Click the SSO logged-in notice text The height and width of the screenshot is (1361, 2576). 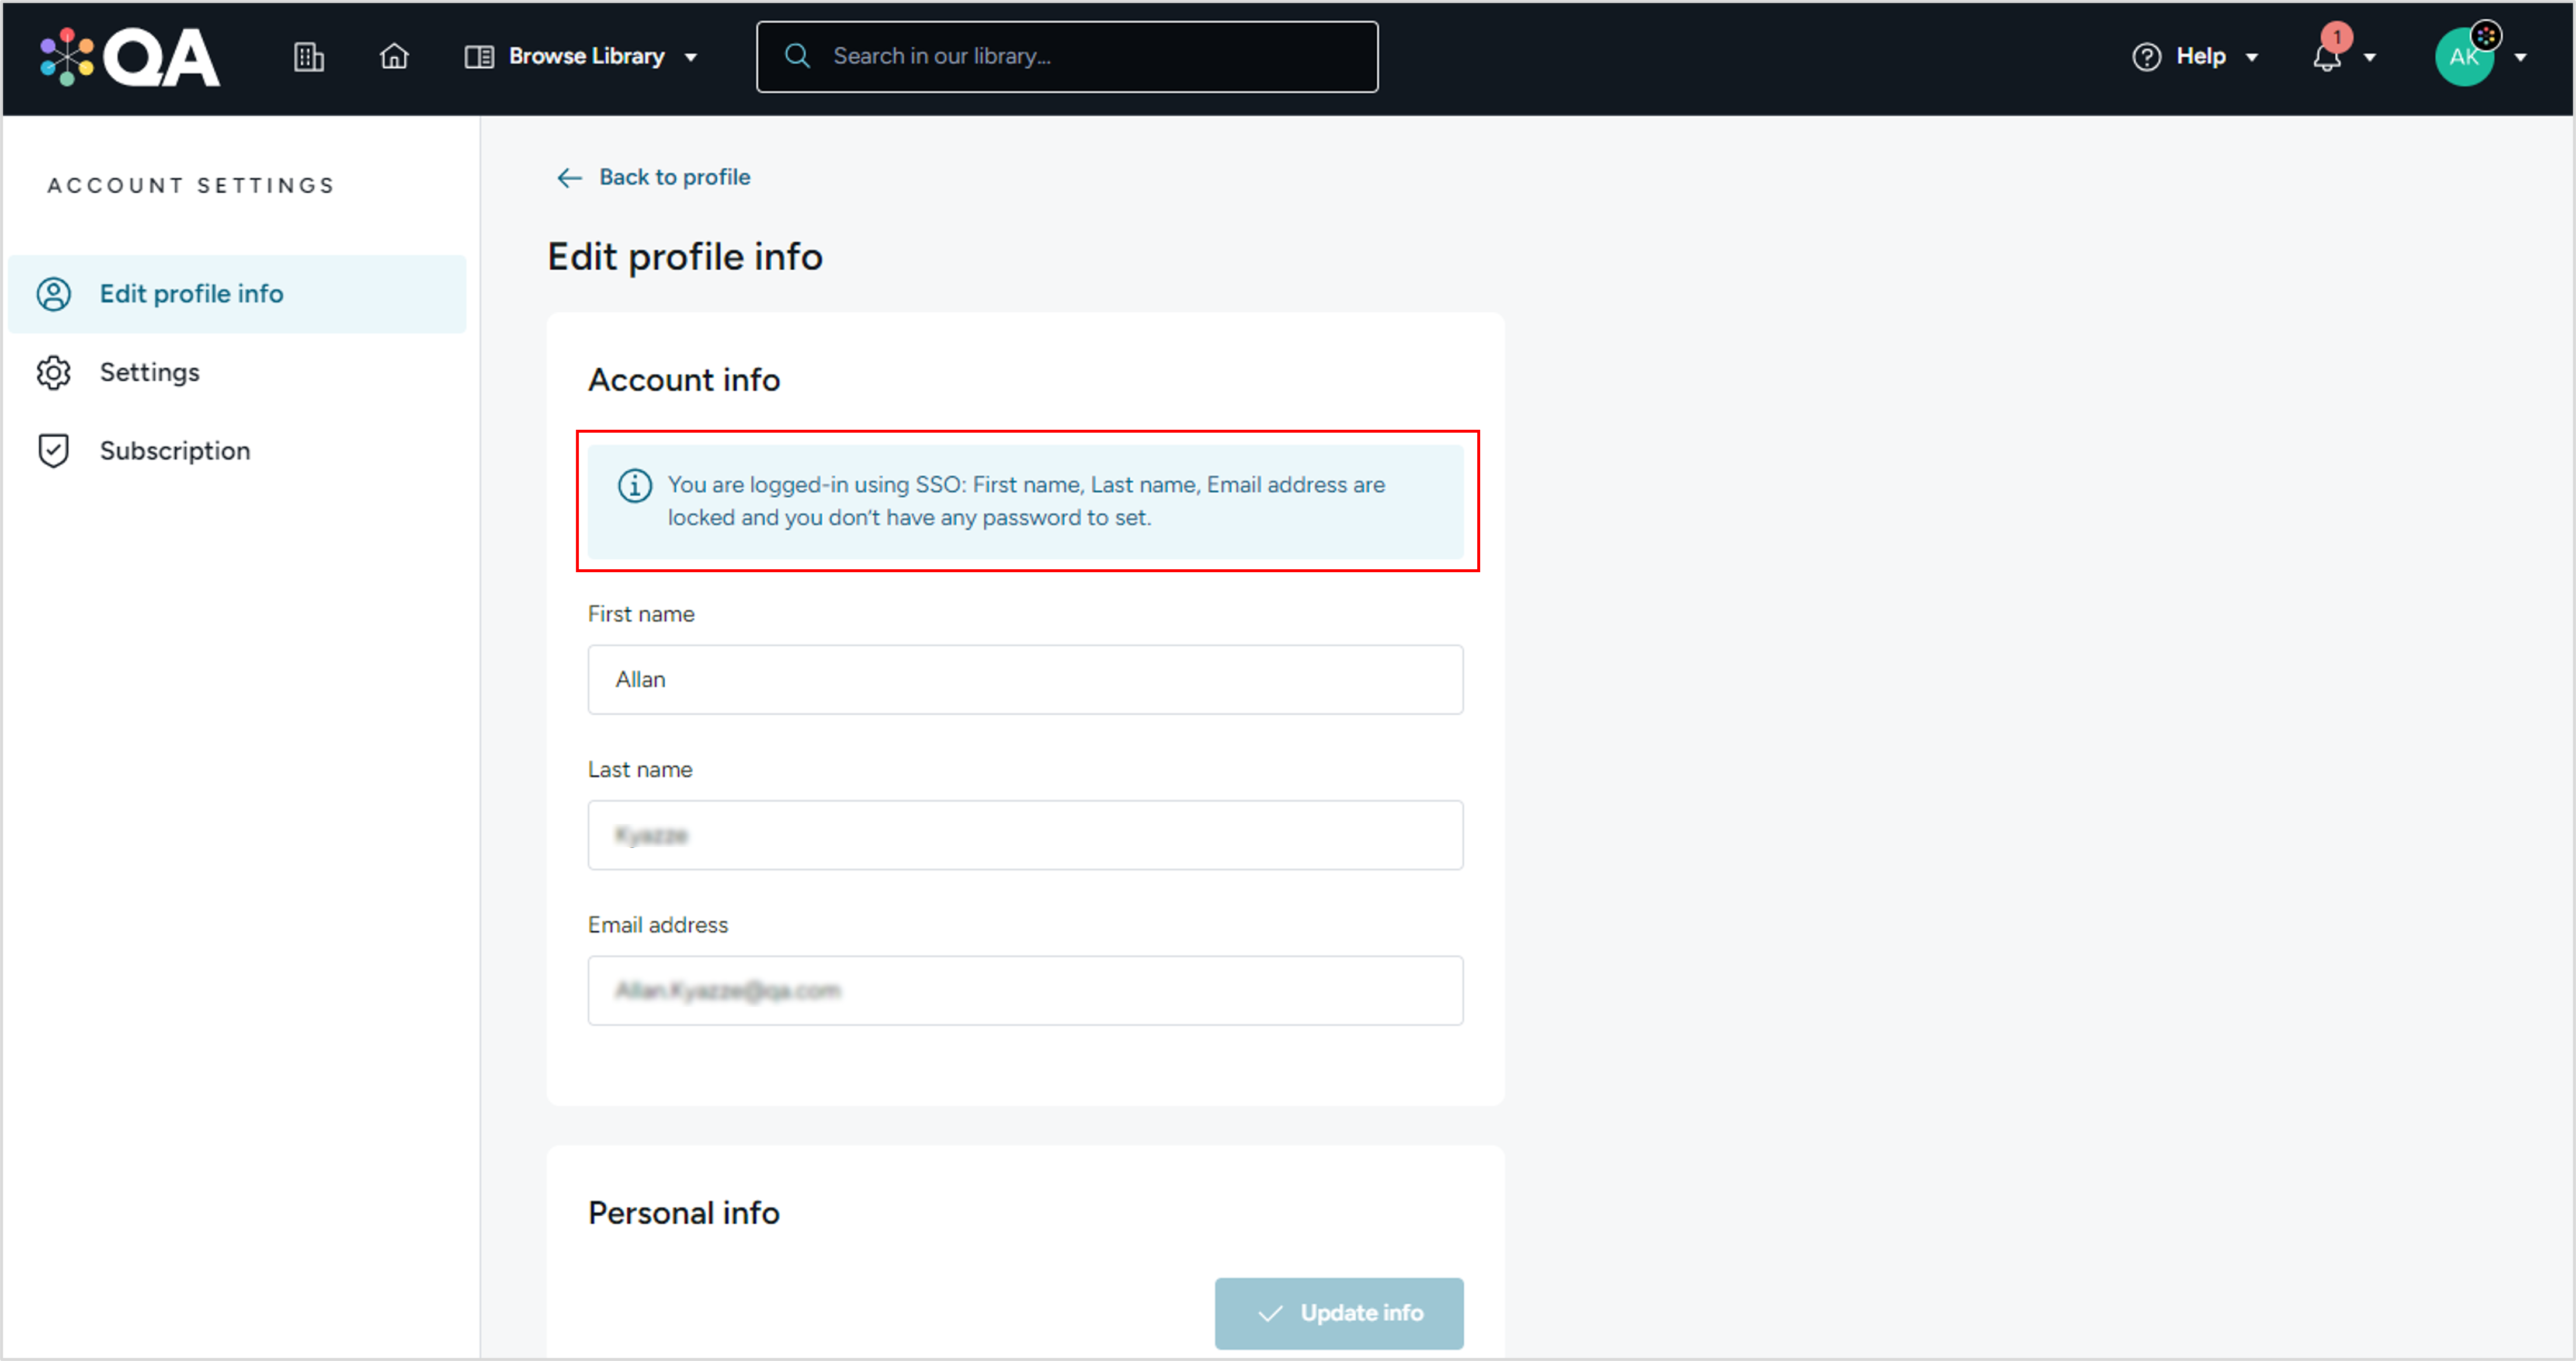(x=1026, y=502)
